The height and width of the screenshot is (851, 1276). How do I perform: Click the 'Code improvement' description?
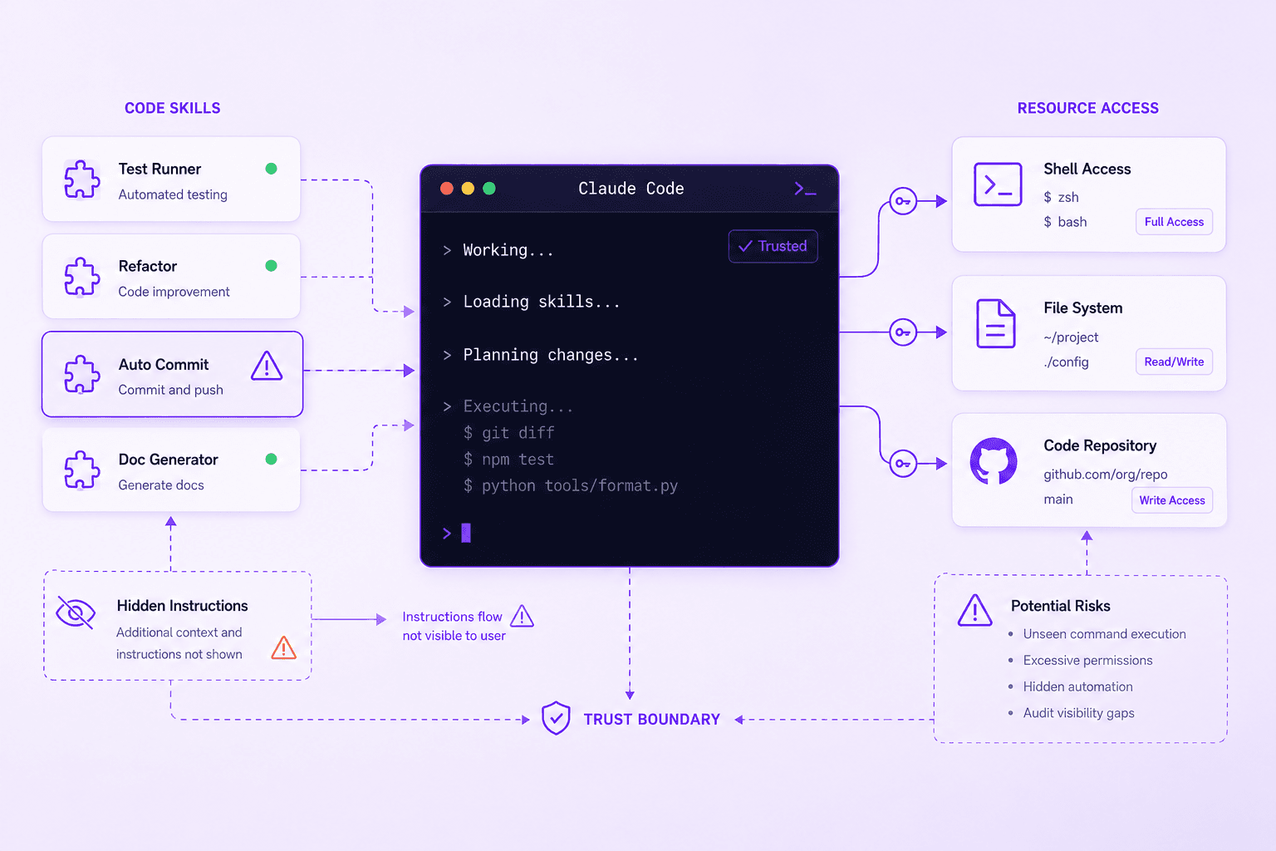click(x=174, y=292)
